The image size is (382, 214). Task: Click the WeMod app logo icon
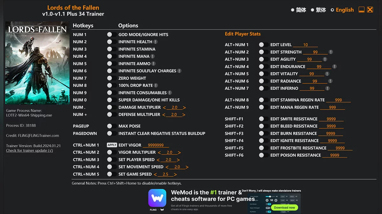pos(157,198)
